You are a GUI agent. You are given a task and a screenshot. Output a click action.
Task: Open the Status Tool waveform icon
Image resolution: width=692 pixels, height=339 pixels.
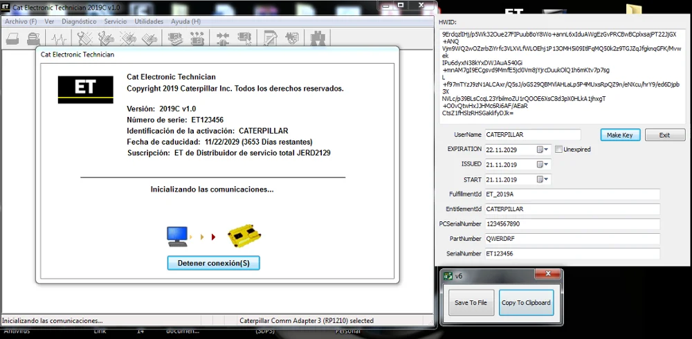pos(59,39)
